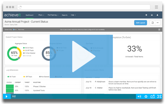Open the 'Phase 2 Stories' milestone row
This screenshot has width=165, height=104.
(x=43, y=86)
